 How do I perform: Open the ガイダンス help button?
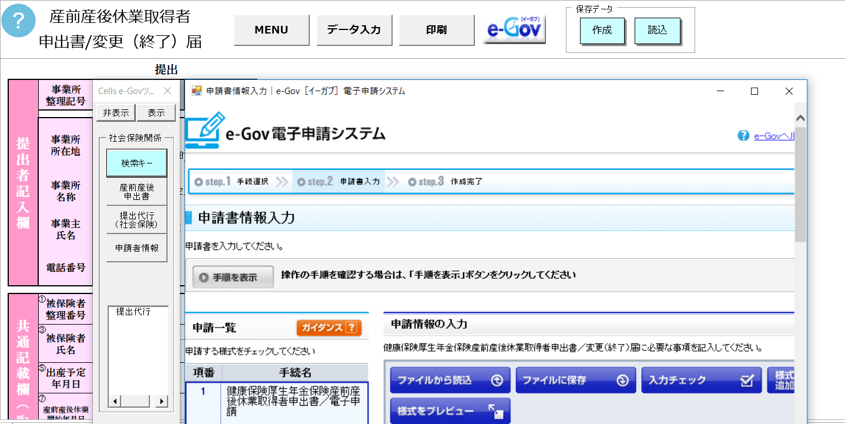[x=329, y=328]
